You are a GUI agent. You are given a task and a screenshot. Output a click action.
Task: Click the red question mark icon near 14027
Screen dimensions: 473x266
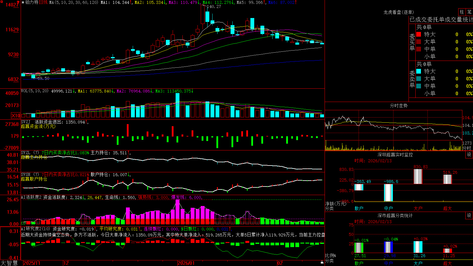pyautogui.click(x=18, y=3)
